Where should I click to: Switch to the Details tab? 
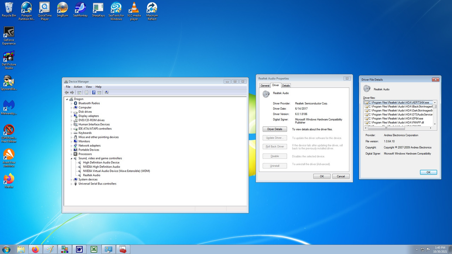click(x=286, y=86)
